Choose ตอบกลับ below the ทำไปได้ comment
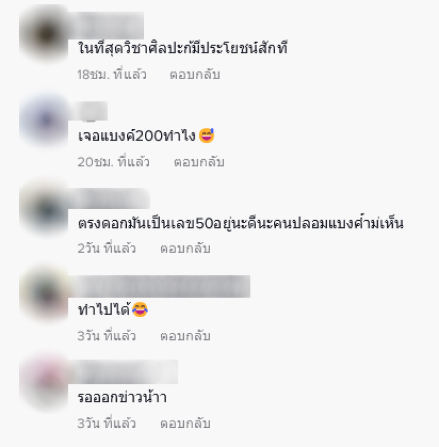Image resolution: width=439 pixels, height=447 pixels. (x=185, y=336)
